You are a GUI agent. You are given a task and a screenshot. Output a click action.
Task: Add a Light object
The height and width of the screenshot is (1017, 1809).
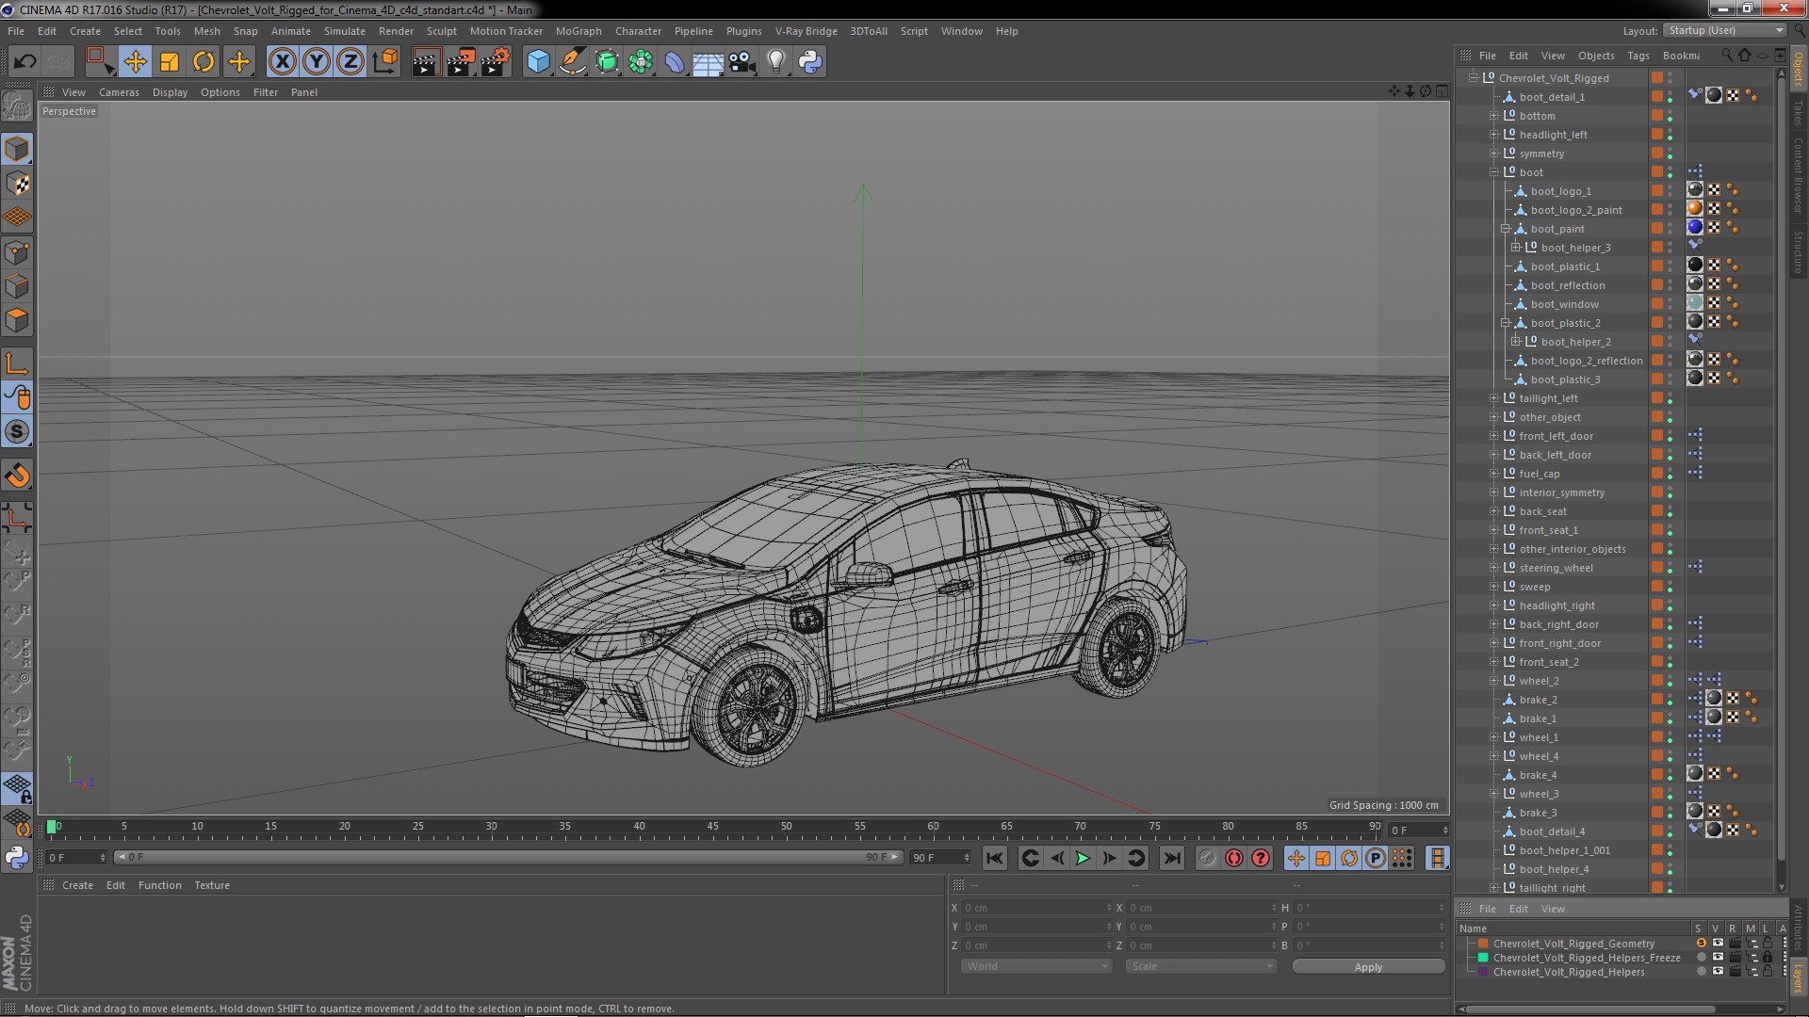[x=776, y=62]
